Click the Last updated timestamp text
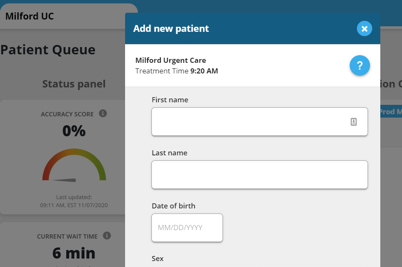 [74, 201]
